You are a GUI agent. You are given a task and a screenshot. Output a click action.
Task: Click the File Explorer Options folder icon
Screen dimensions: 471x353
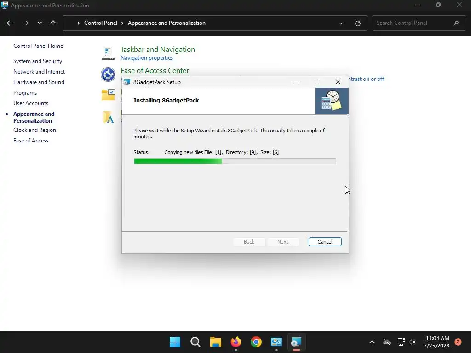click(x=108, y=95)
